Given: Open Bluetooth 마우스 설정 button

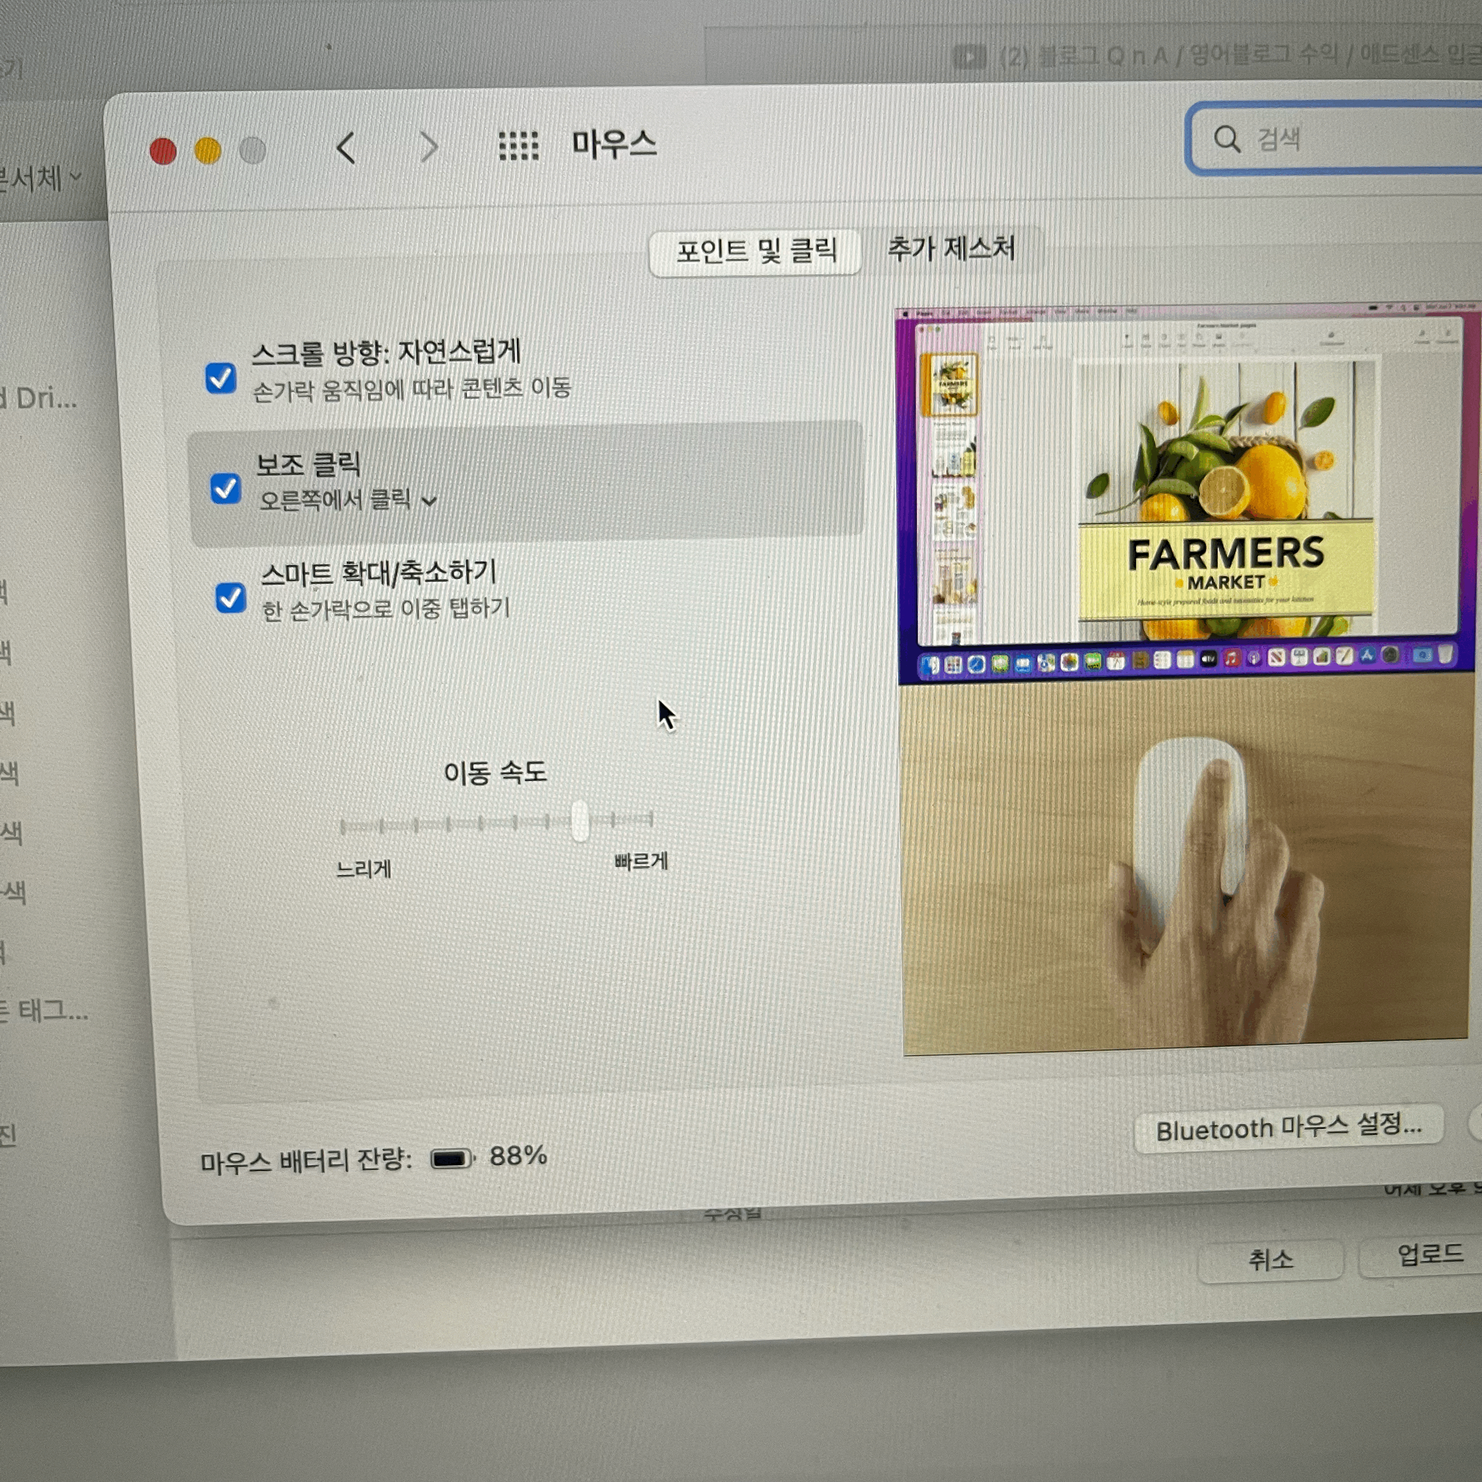Looking at the screenshot, I should [1289, 1128].
